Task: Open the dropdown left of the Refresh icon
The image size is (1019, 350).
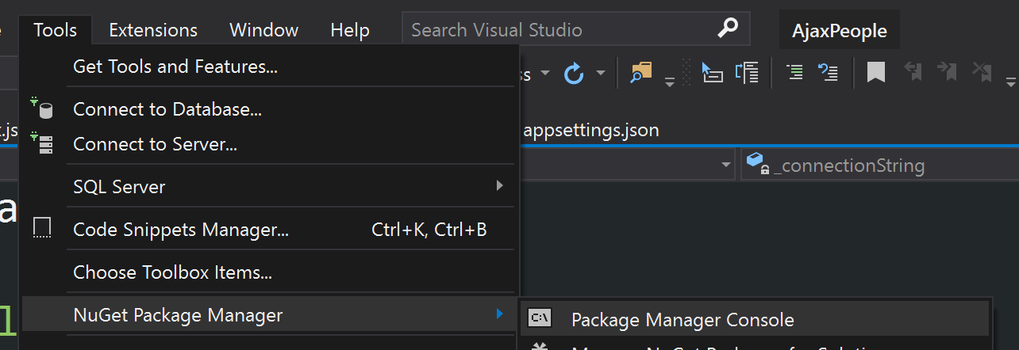Action: [x=545, y=74]
